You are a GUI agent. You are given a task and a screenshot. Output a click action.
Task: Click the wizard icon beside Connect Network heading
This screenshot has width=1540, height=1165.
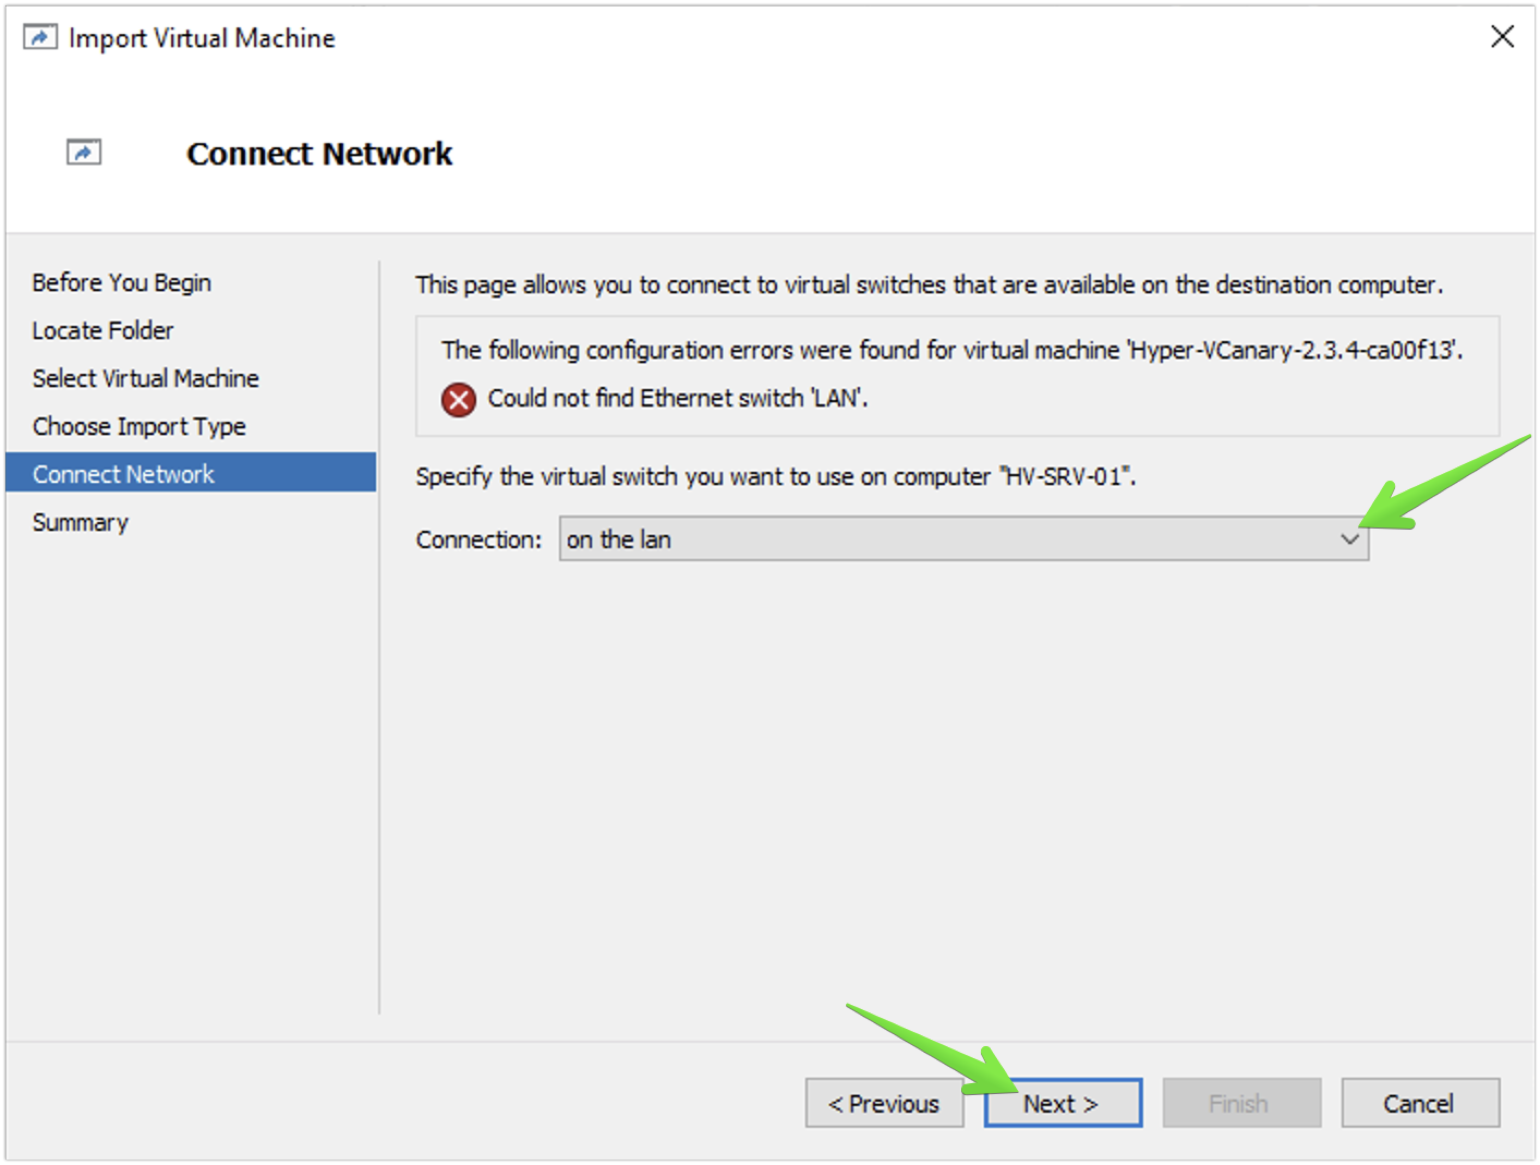point(83,152)
